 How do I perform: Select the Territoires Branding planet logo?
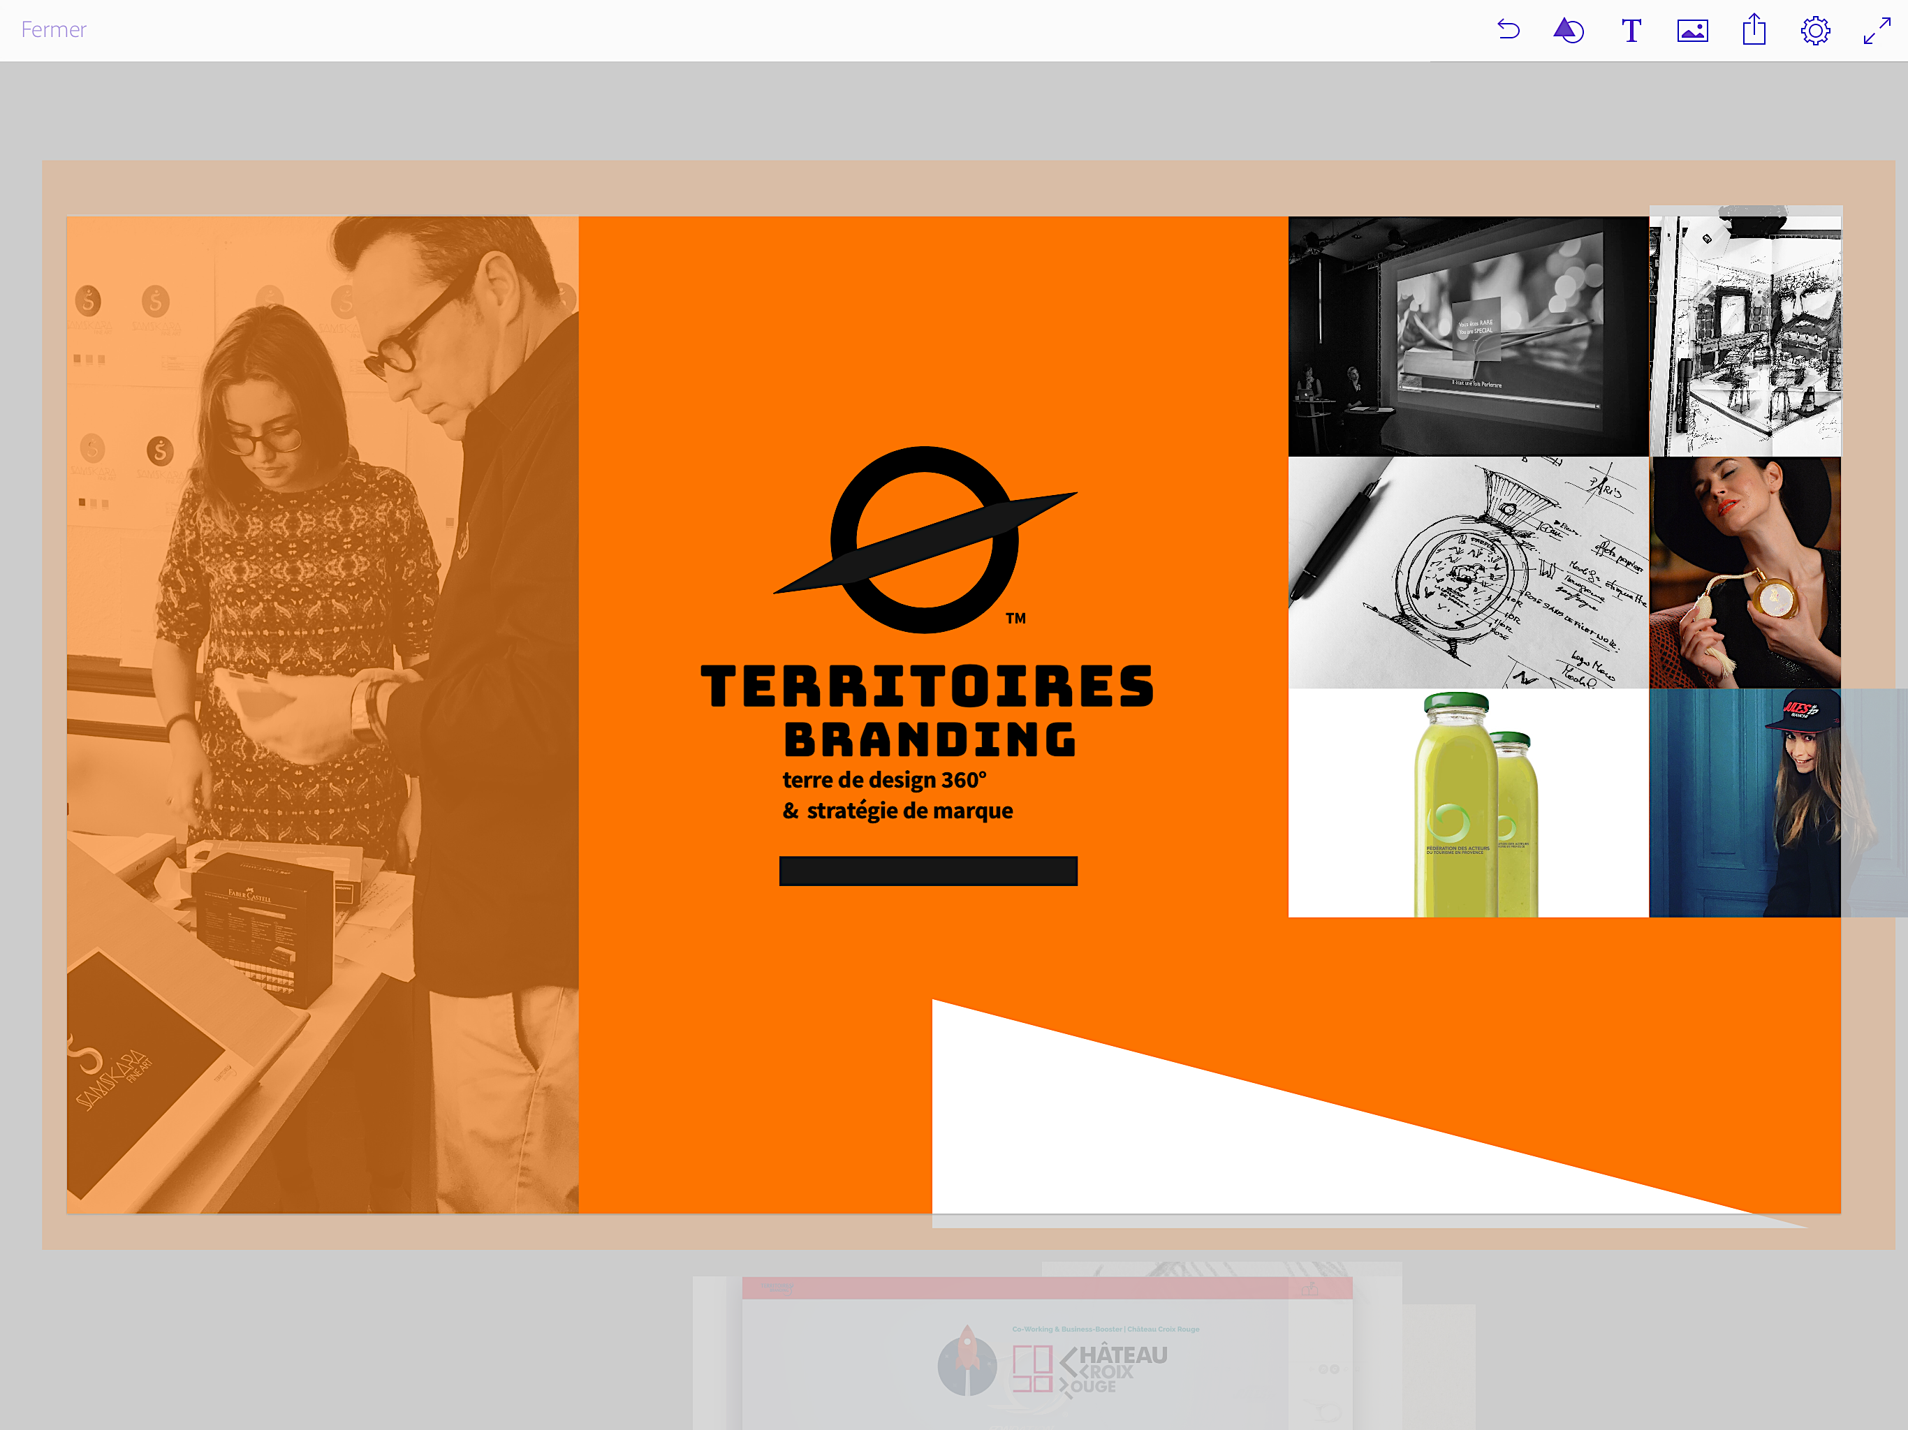[x=925, y=539]
